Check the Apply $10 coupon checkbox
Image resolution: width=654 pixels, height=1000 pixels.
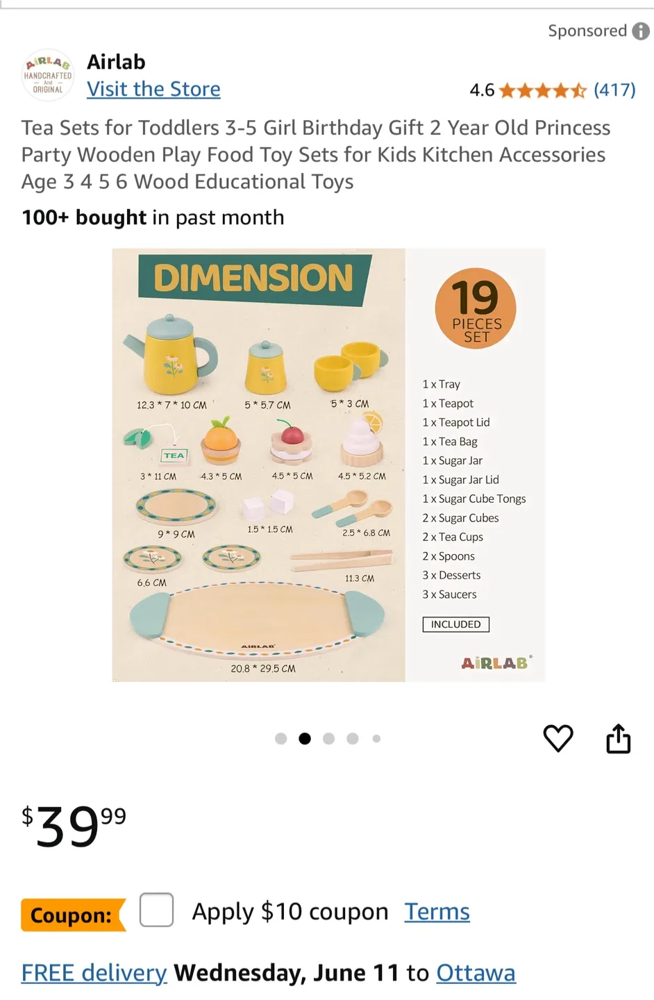(x=156, y=910)
